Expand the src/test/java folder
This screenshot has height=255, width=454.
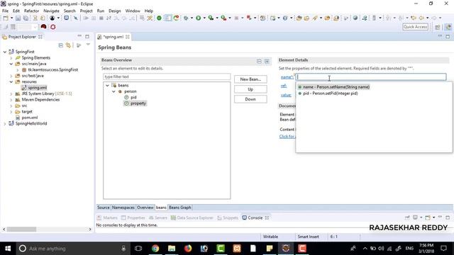coord(11,76)
